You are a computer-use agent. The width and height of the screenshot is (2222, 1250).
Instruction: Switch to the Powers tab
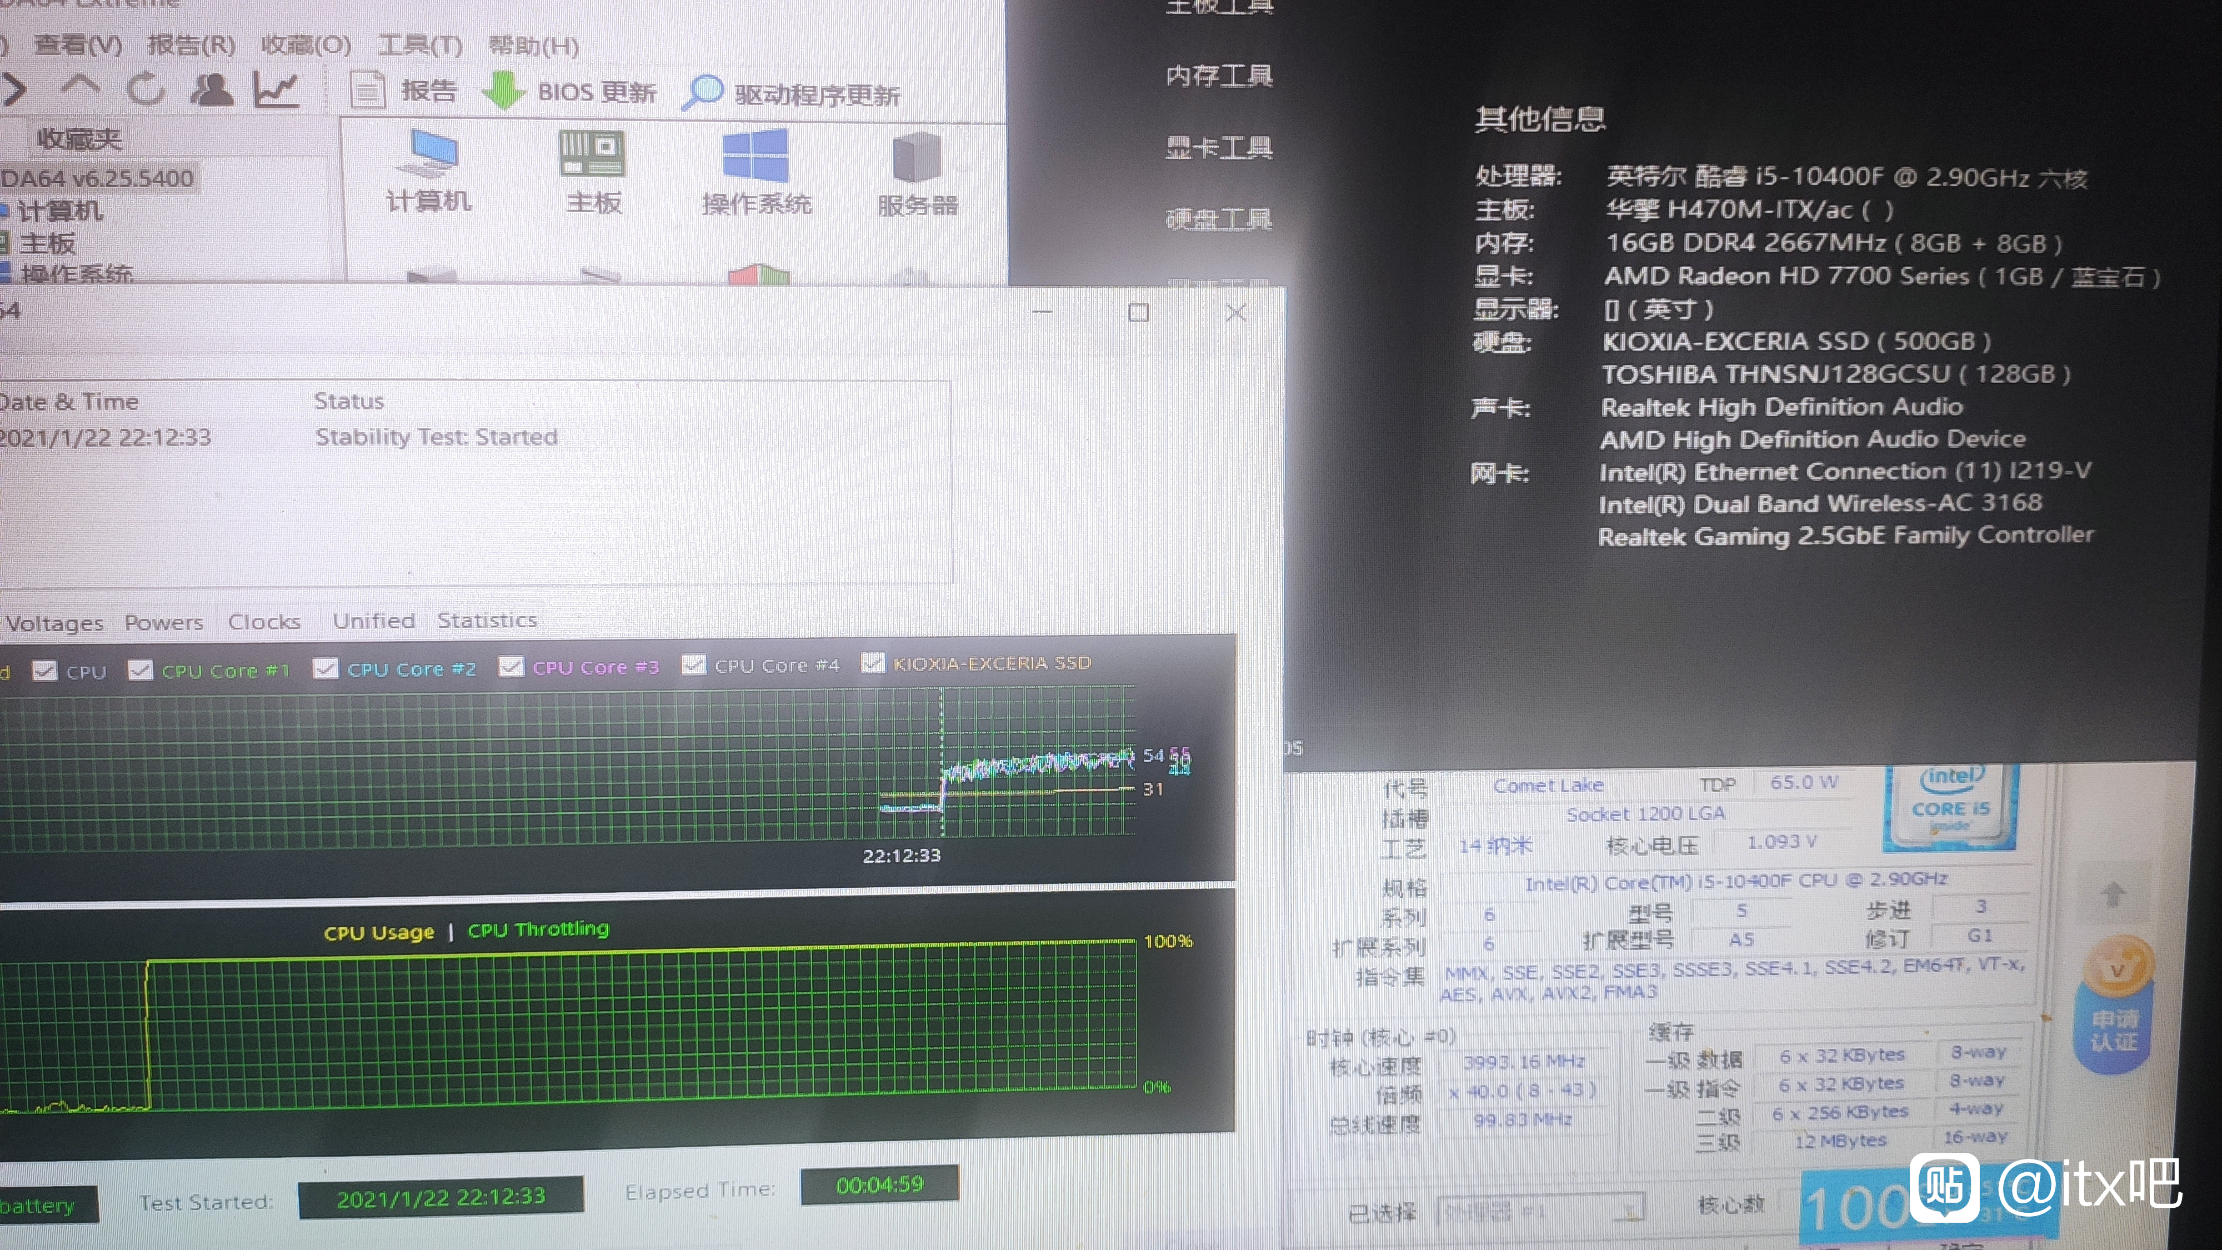click(164, 622)
